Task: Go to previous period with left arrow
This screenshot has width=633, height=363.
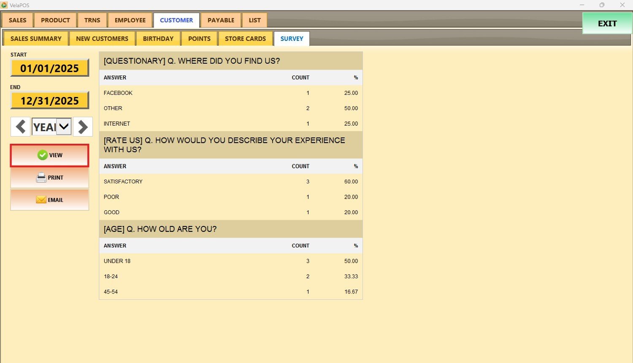Action: (20, 127)
